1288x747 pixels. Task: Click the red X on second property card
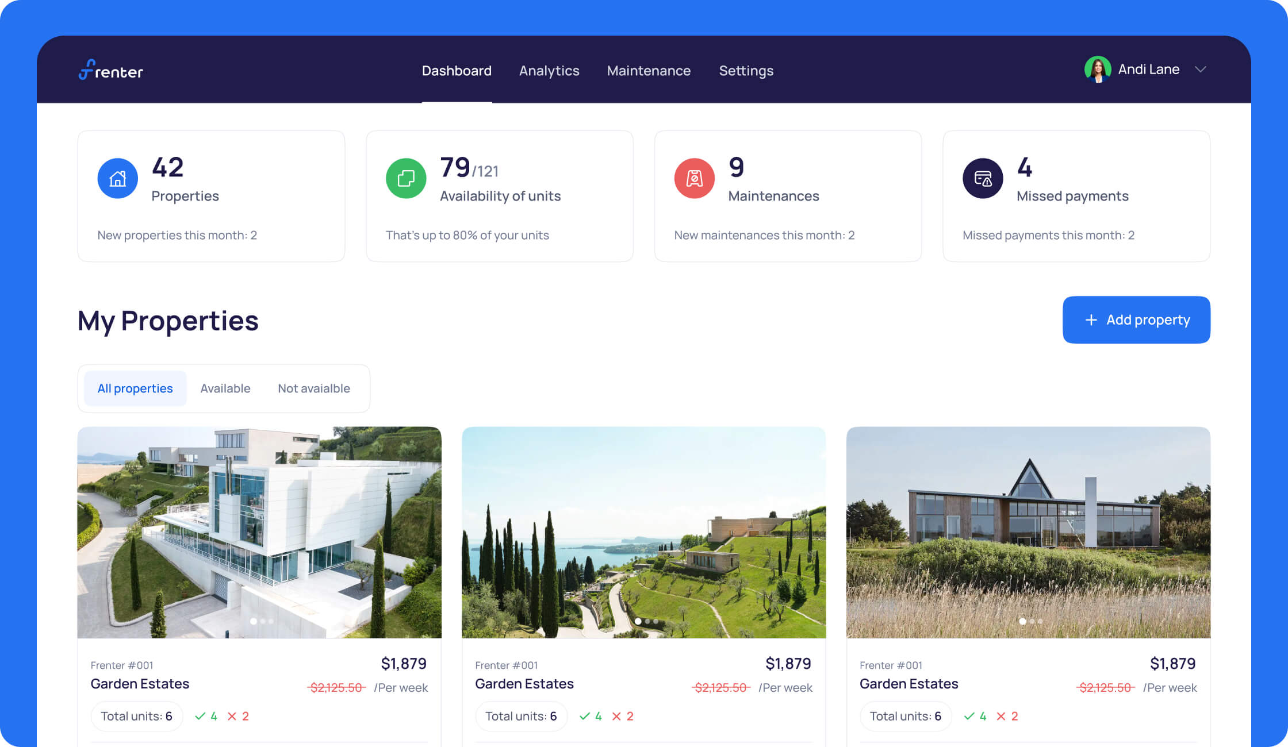point(616,716)
